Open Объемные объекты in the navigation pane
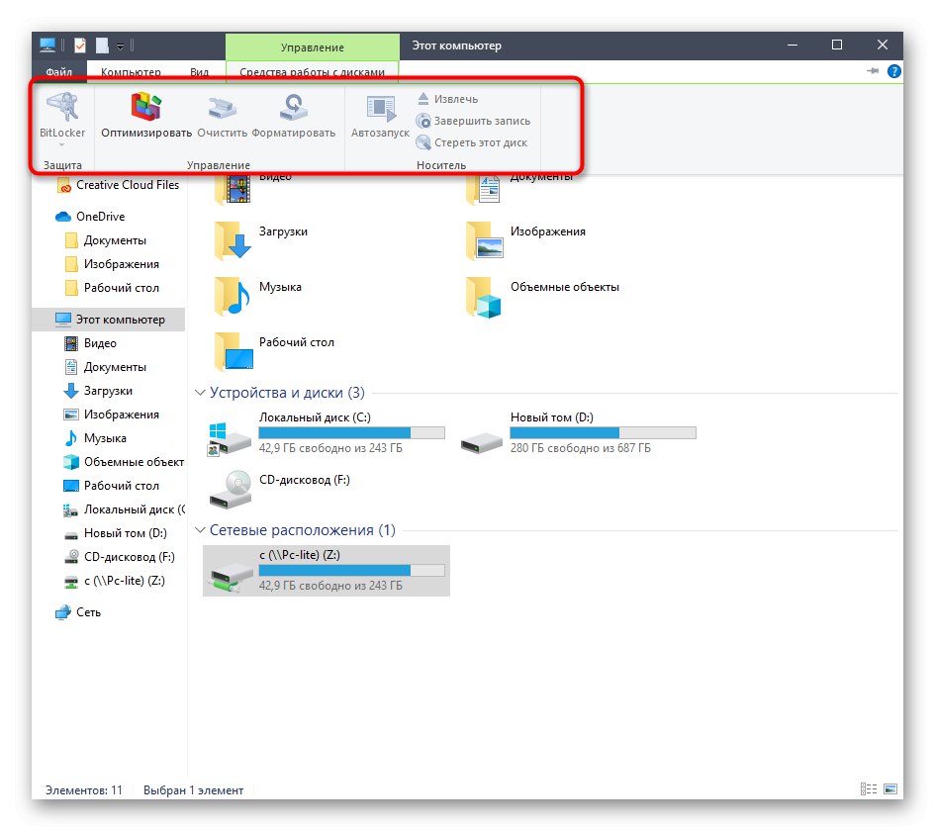 pos(124,462)
